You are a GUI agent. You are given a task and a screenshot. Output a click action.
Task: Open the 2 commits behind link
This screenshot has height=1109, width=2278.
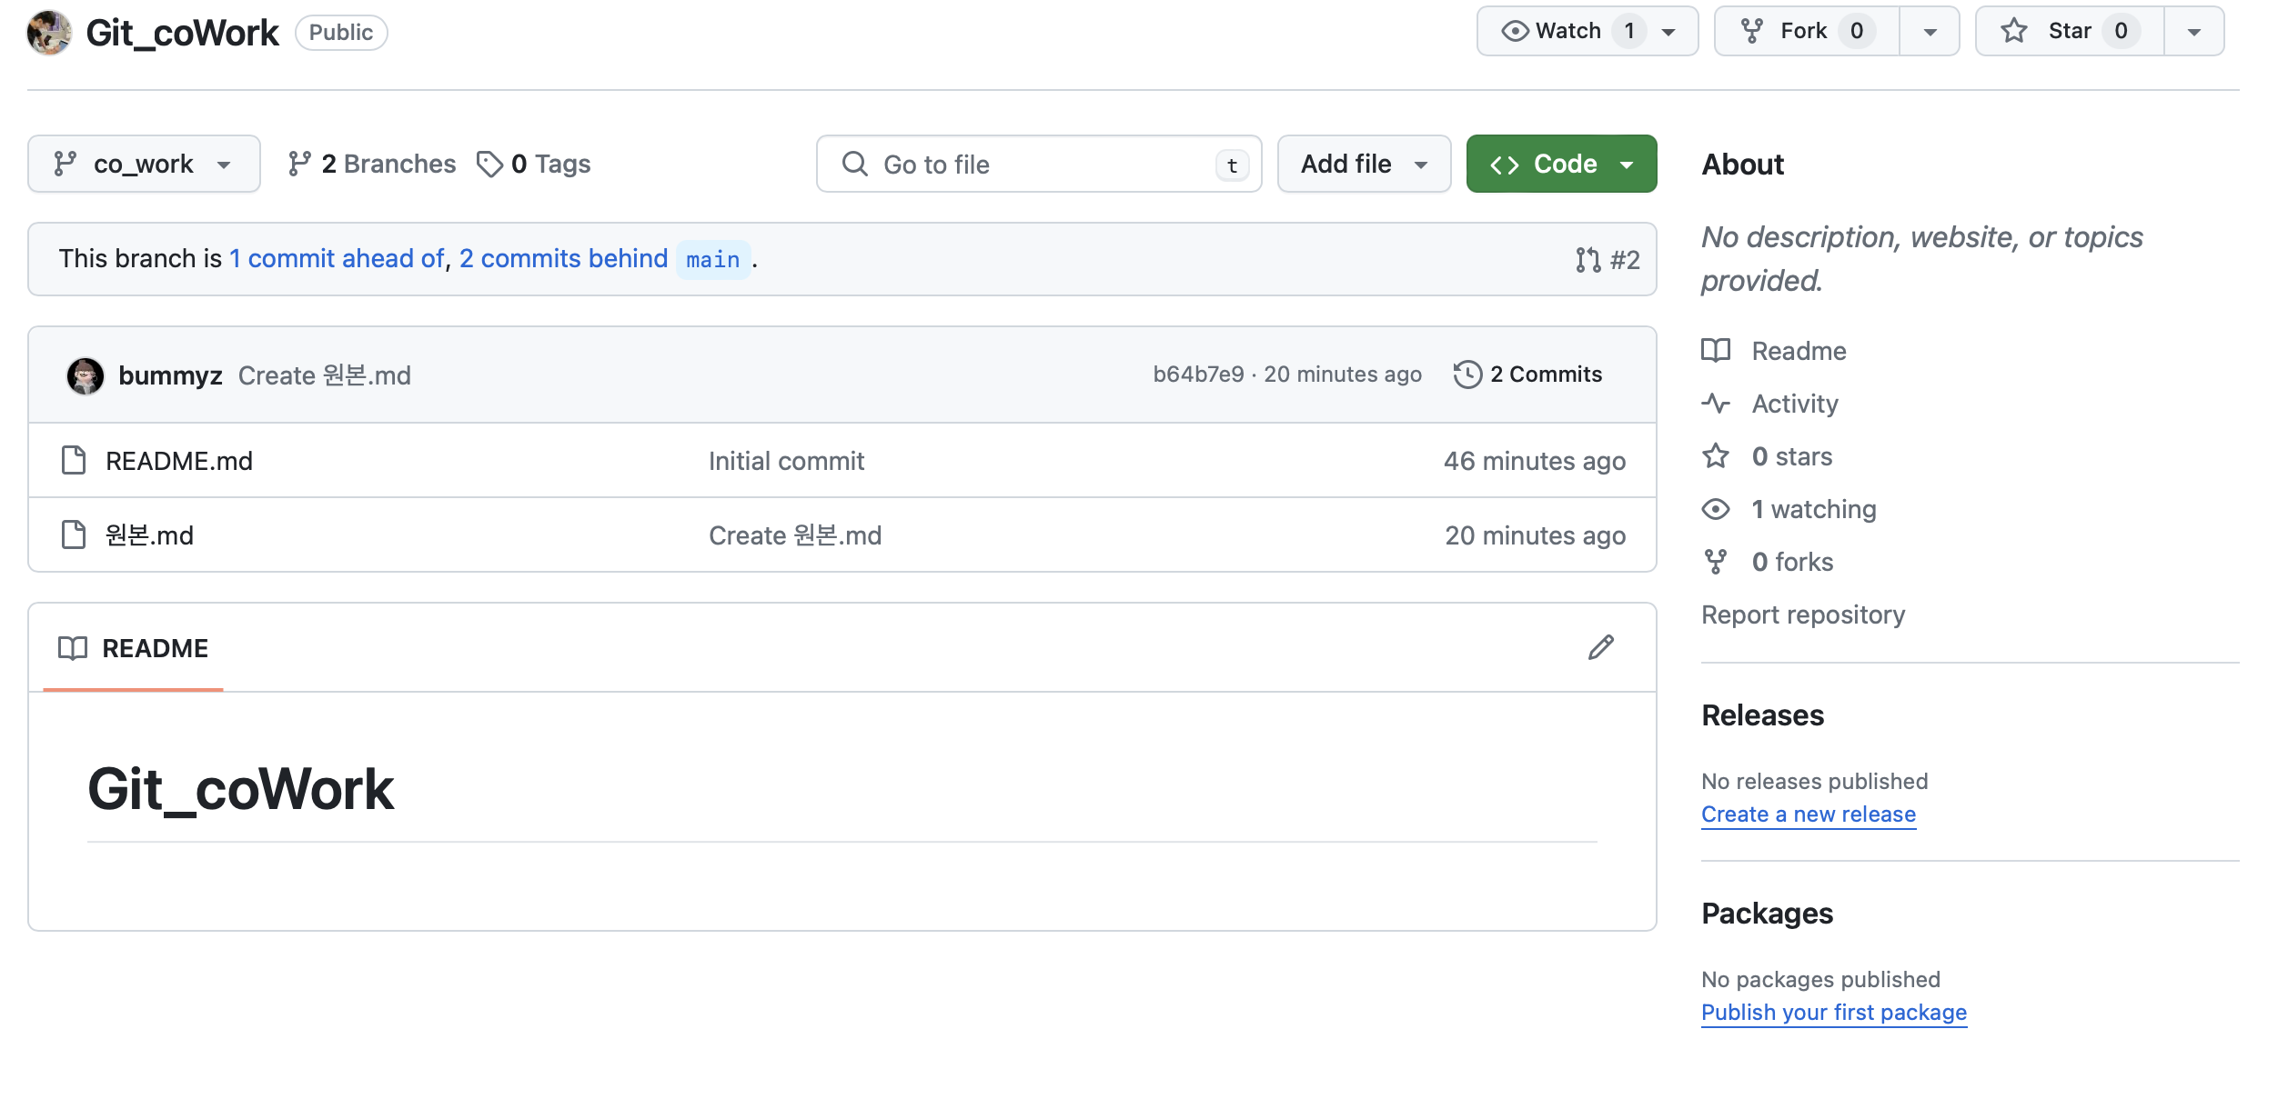tap(563, 259)
